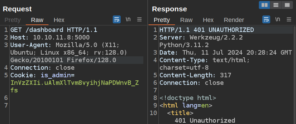Click the Date header in the response
This screenshot has width=296, height=124.
226,53
